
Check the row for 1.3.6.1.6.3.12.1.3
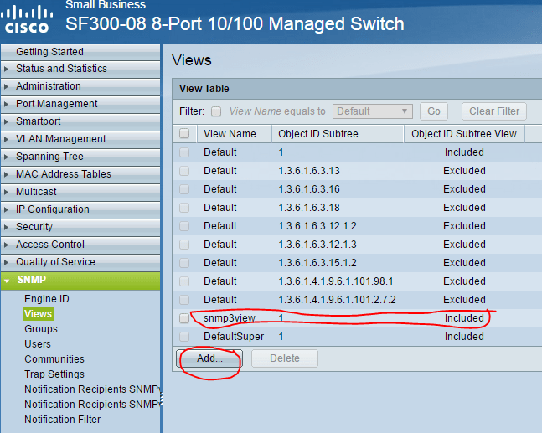[x=184, y=245]
